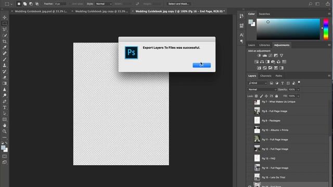
Task: Enable Intersect with Selection mode
Action: (x=37, y=4)
